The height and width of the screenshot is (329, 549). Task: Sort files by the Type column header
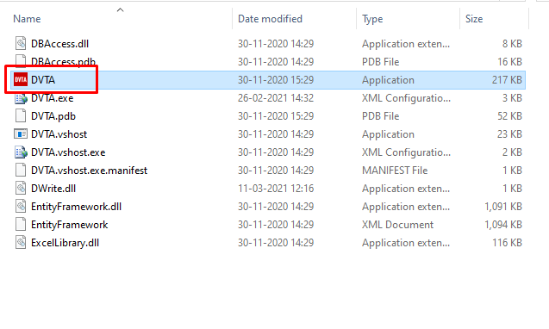(x=372, y=19)
